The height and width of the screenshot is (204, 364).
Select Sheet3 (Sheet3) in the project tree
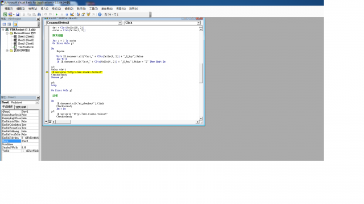[x=26, y=44]
